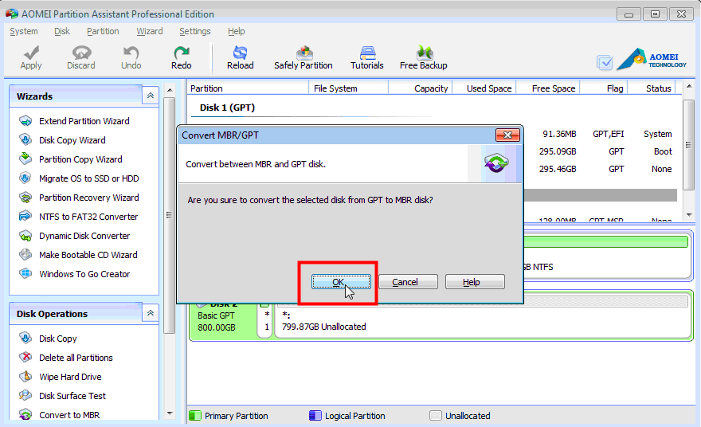701x427 pixels.
Task: Select the Disk 1 (GPT) heading row
Action: coord(227,108)
